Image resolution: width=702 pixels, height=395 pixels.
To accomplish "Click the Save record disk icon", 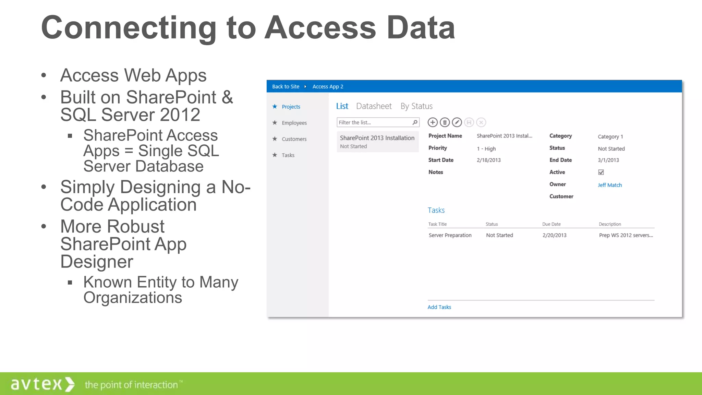I will pos(469,122).
